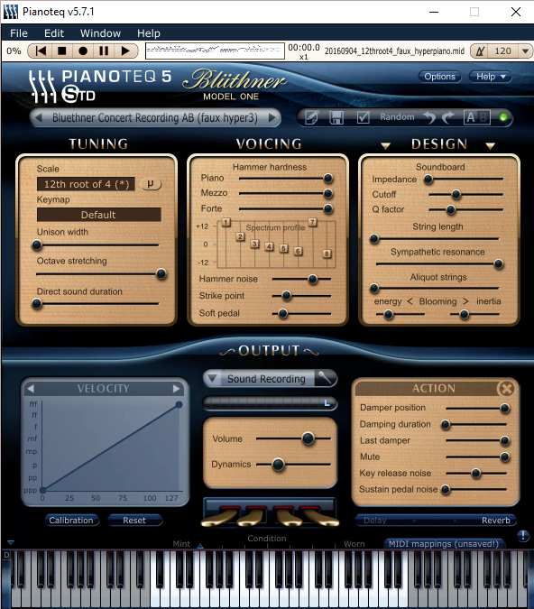Open the Help dropdown button
534x609 pixels.
click(490, 77)
